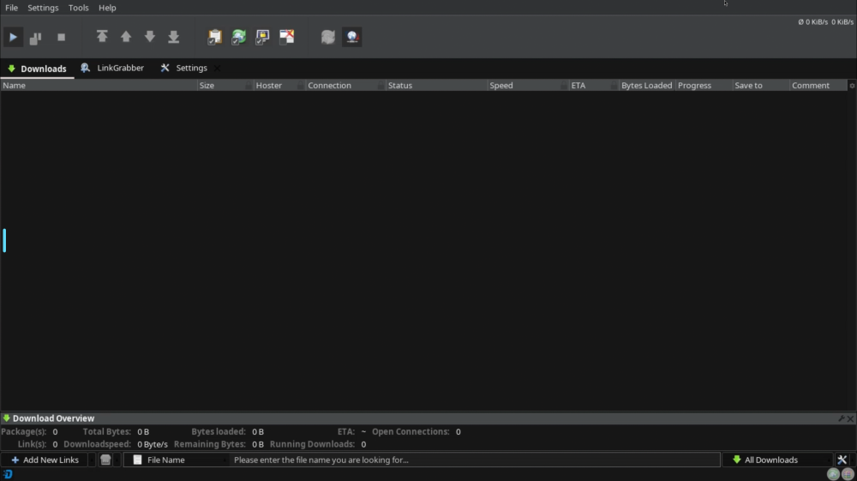
Task: Click the JDownloader logo in status bar
Action: point(8,474)
